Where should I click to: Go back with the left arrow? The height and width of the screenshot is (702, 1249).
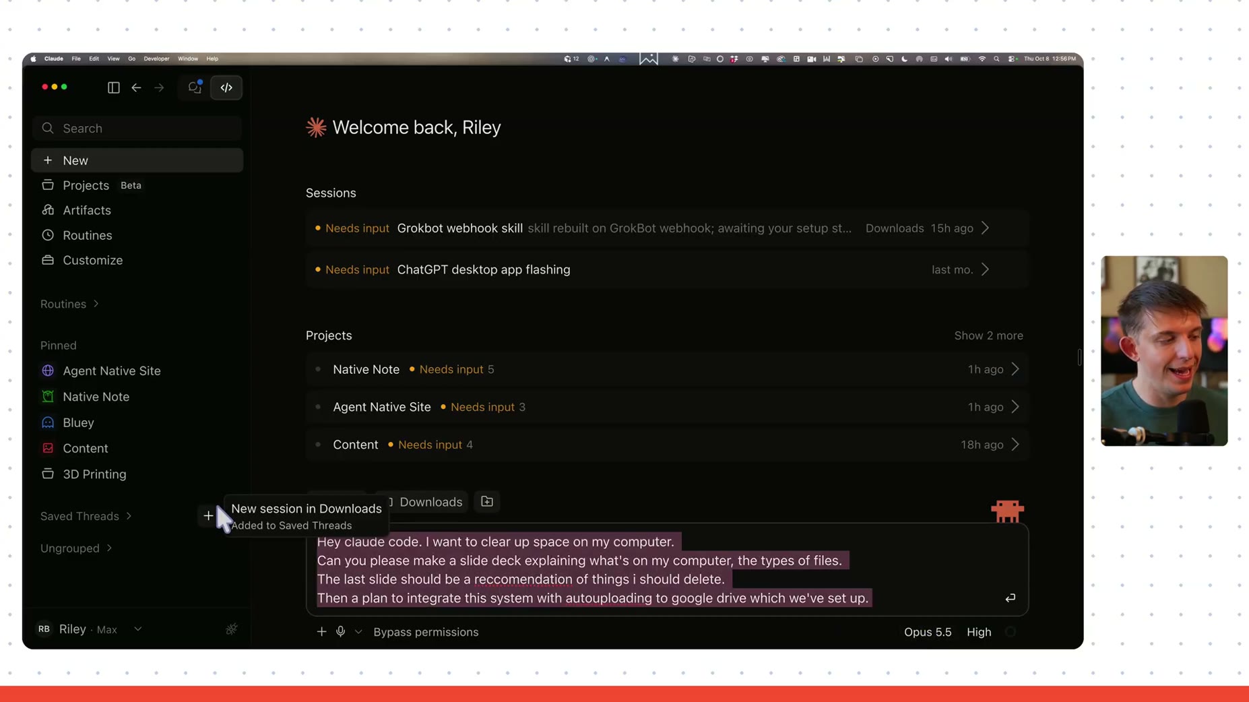[x=136, y=88]
